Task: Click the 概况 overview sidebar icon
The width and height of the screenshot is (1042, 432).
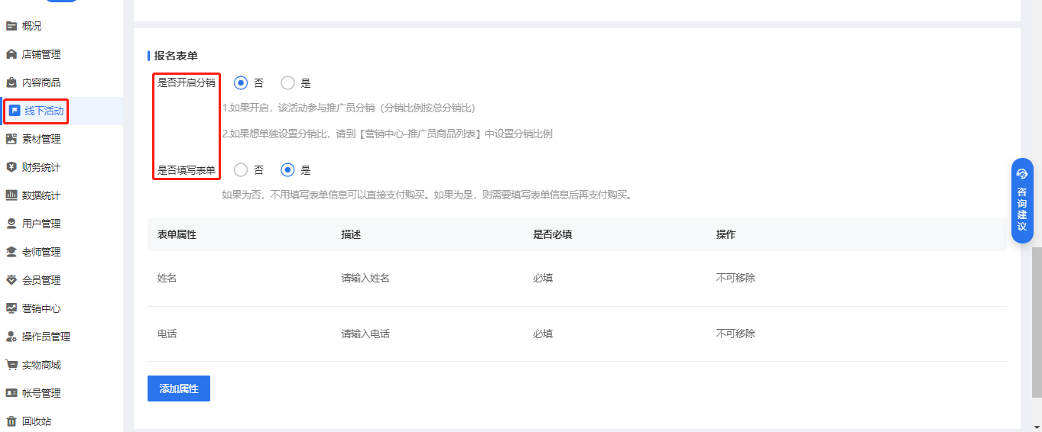Action: point(11,26)
